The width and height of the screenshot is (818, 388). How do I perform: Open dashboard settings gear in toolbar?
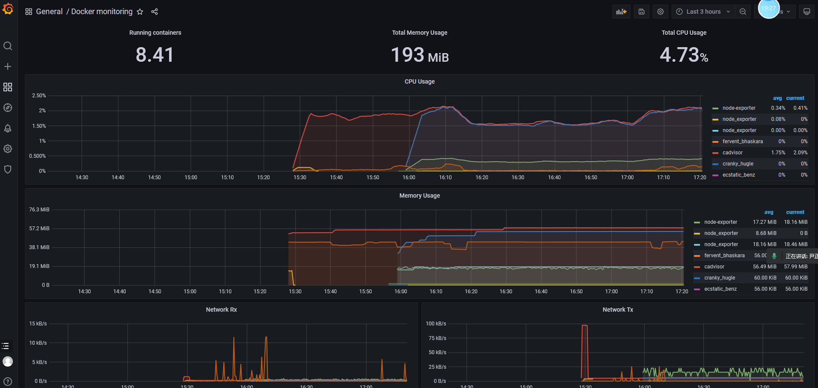click(x=660, y=12)
